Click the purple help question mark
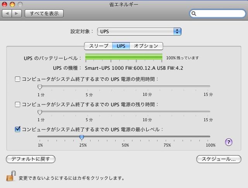Viewport: 248px width, 188px height. (x=229, y=142)
